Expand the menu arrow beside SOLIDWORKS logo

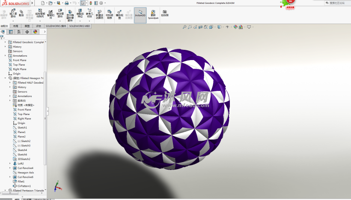33,3
